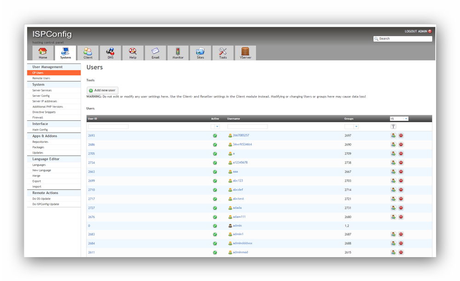Open the Groups filter dropdown
This screenshot has height=281, width=460.
351,127
